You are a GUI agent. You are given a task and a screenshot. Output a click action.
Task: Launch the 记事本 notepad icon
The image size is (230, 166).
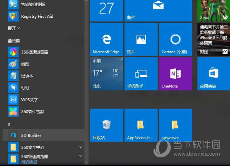(13, 76)
